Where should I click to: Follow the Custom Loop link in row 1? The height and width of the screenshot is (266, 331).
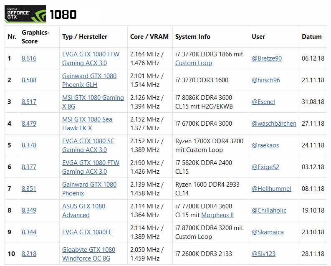[x=194, y=63]
